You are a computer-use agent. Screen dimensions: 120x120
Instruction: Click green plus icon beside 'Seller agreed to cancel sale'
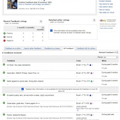[x=4, y=81]
